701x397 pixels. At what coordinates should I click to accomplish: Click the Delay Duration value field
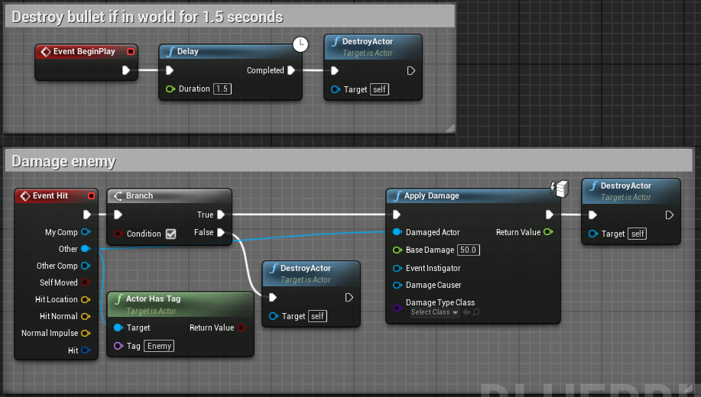(x=222, y=89)
